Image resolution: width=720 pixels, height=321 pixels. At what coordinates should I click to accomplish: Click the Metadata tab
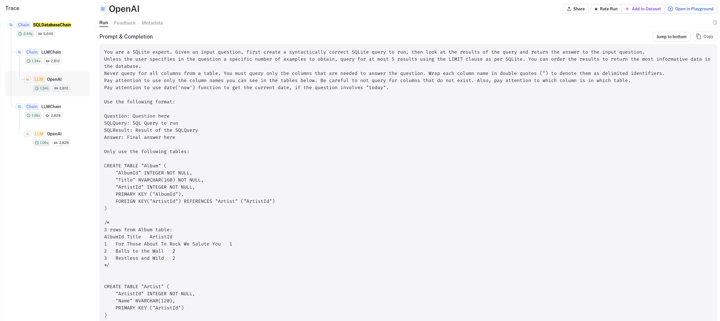point(152,23)
